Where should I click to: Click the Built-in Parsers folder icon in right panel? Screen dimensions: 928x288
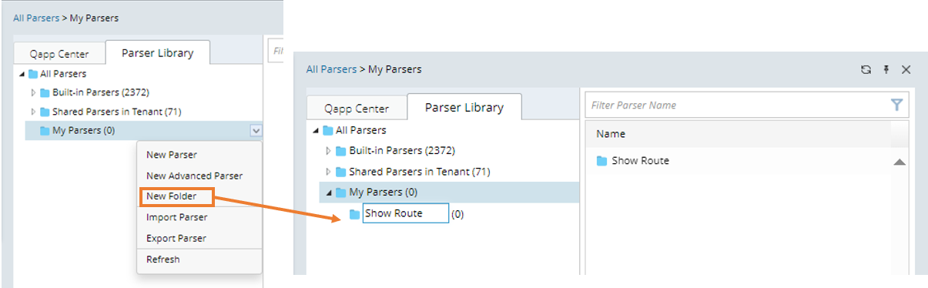[341, 151]
